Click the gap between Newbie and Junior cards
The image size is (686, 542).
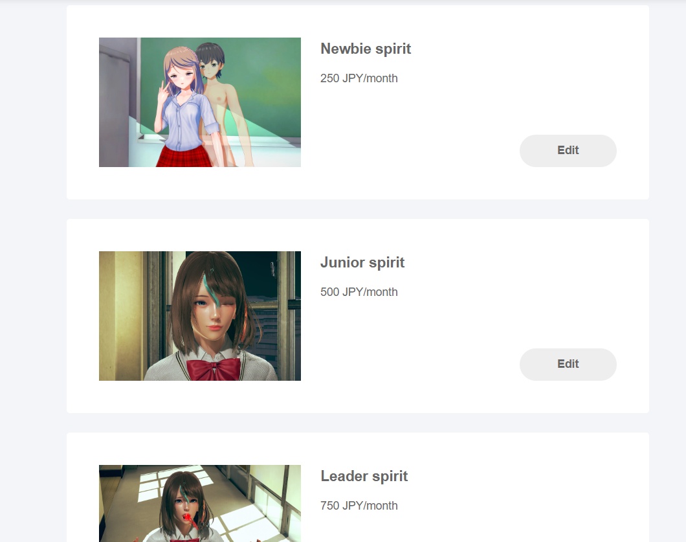click(358, 209)
